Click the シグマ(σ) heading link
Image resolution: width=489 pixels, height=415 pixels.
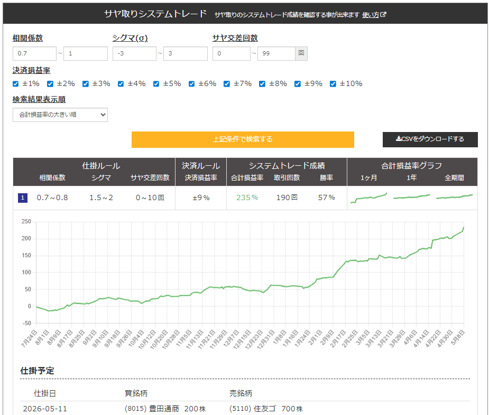[x=130, y=38]
